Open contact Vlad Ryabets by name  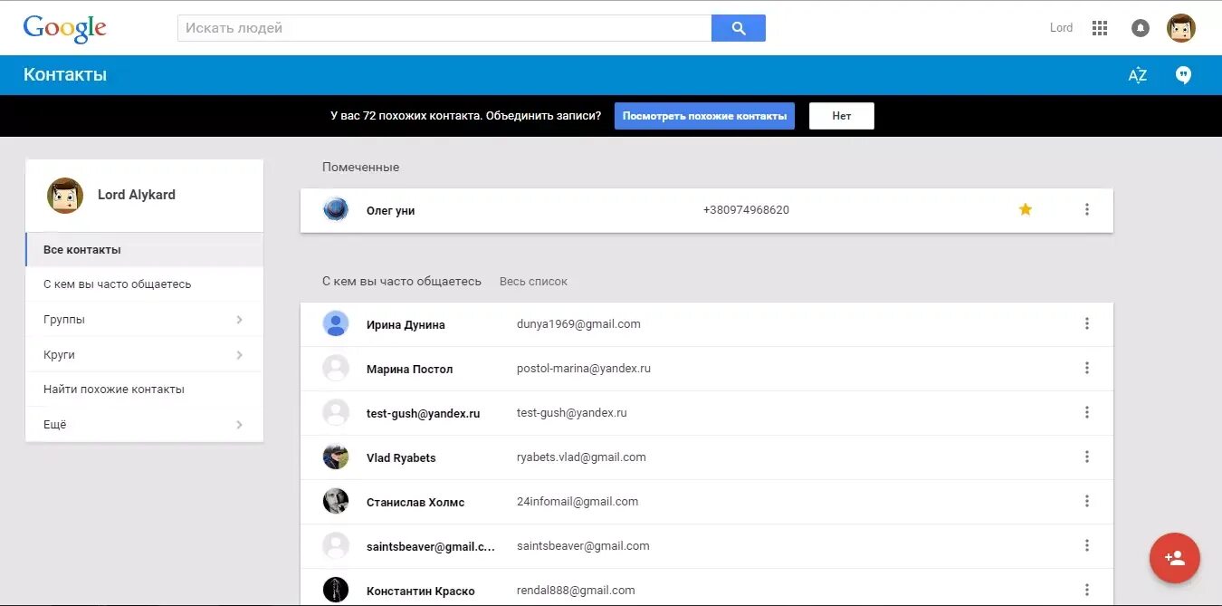tap(401, 457)
